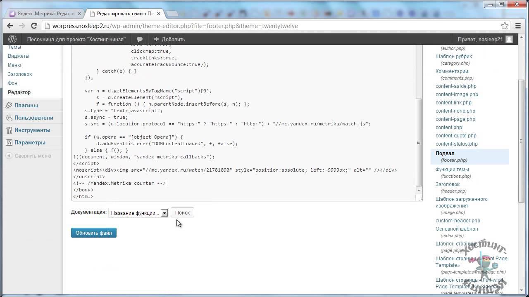529x297 pixels.
Task: Open content-image.php in the file list
Action: coord(457,94)
